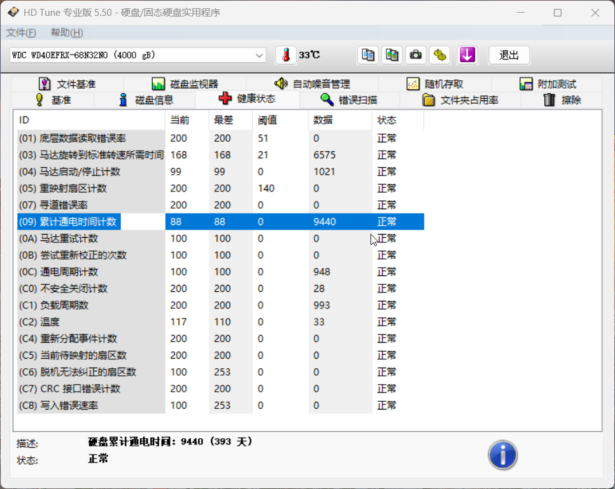Select row (C6) 脱机无法纠正的扇区数

click(221, 372)
